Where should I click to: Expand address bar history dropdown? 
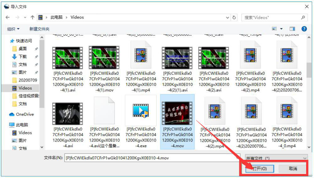[228, 18]
